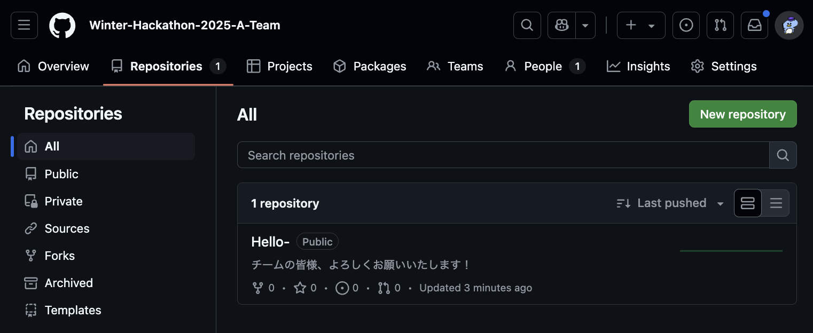Viewport: 813px width, 333px height.
Task: Click the GitHub home logo
Action: 62,25
